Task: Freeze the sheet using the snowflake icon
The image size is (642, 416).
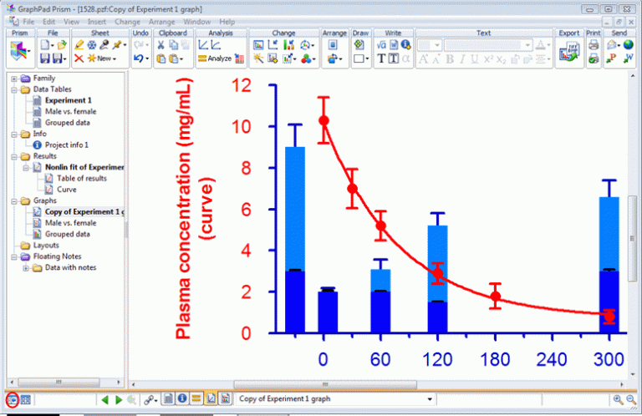Action: [92, 45]
